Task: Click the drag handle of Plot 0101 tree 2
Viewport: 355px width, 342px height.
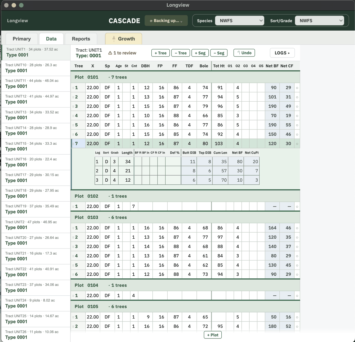Action: [73, 97]
